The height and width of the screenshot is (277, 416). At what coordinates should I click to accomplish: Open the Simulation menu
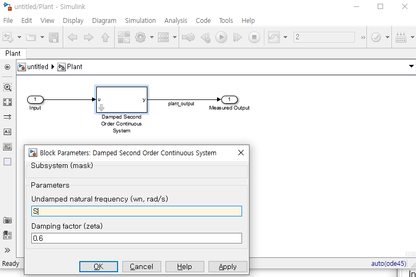coord(140,20)
